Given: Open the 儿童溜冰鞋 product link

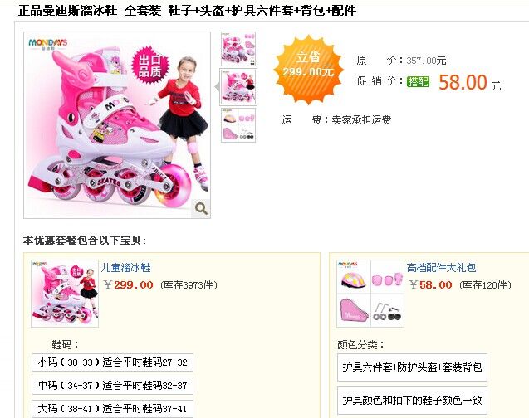Looking at the screenshot, I should [126, 268].
